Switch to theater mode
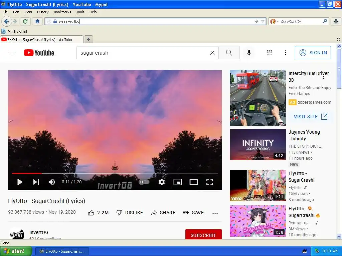 pyautogui.click(x=193, y=182)
